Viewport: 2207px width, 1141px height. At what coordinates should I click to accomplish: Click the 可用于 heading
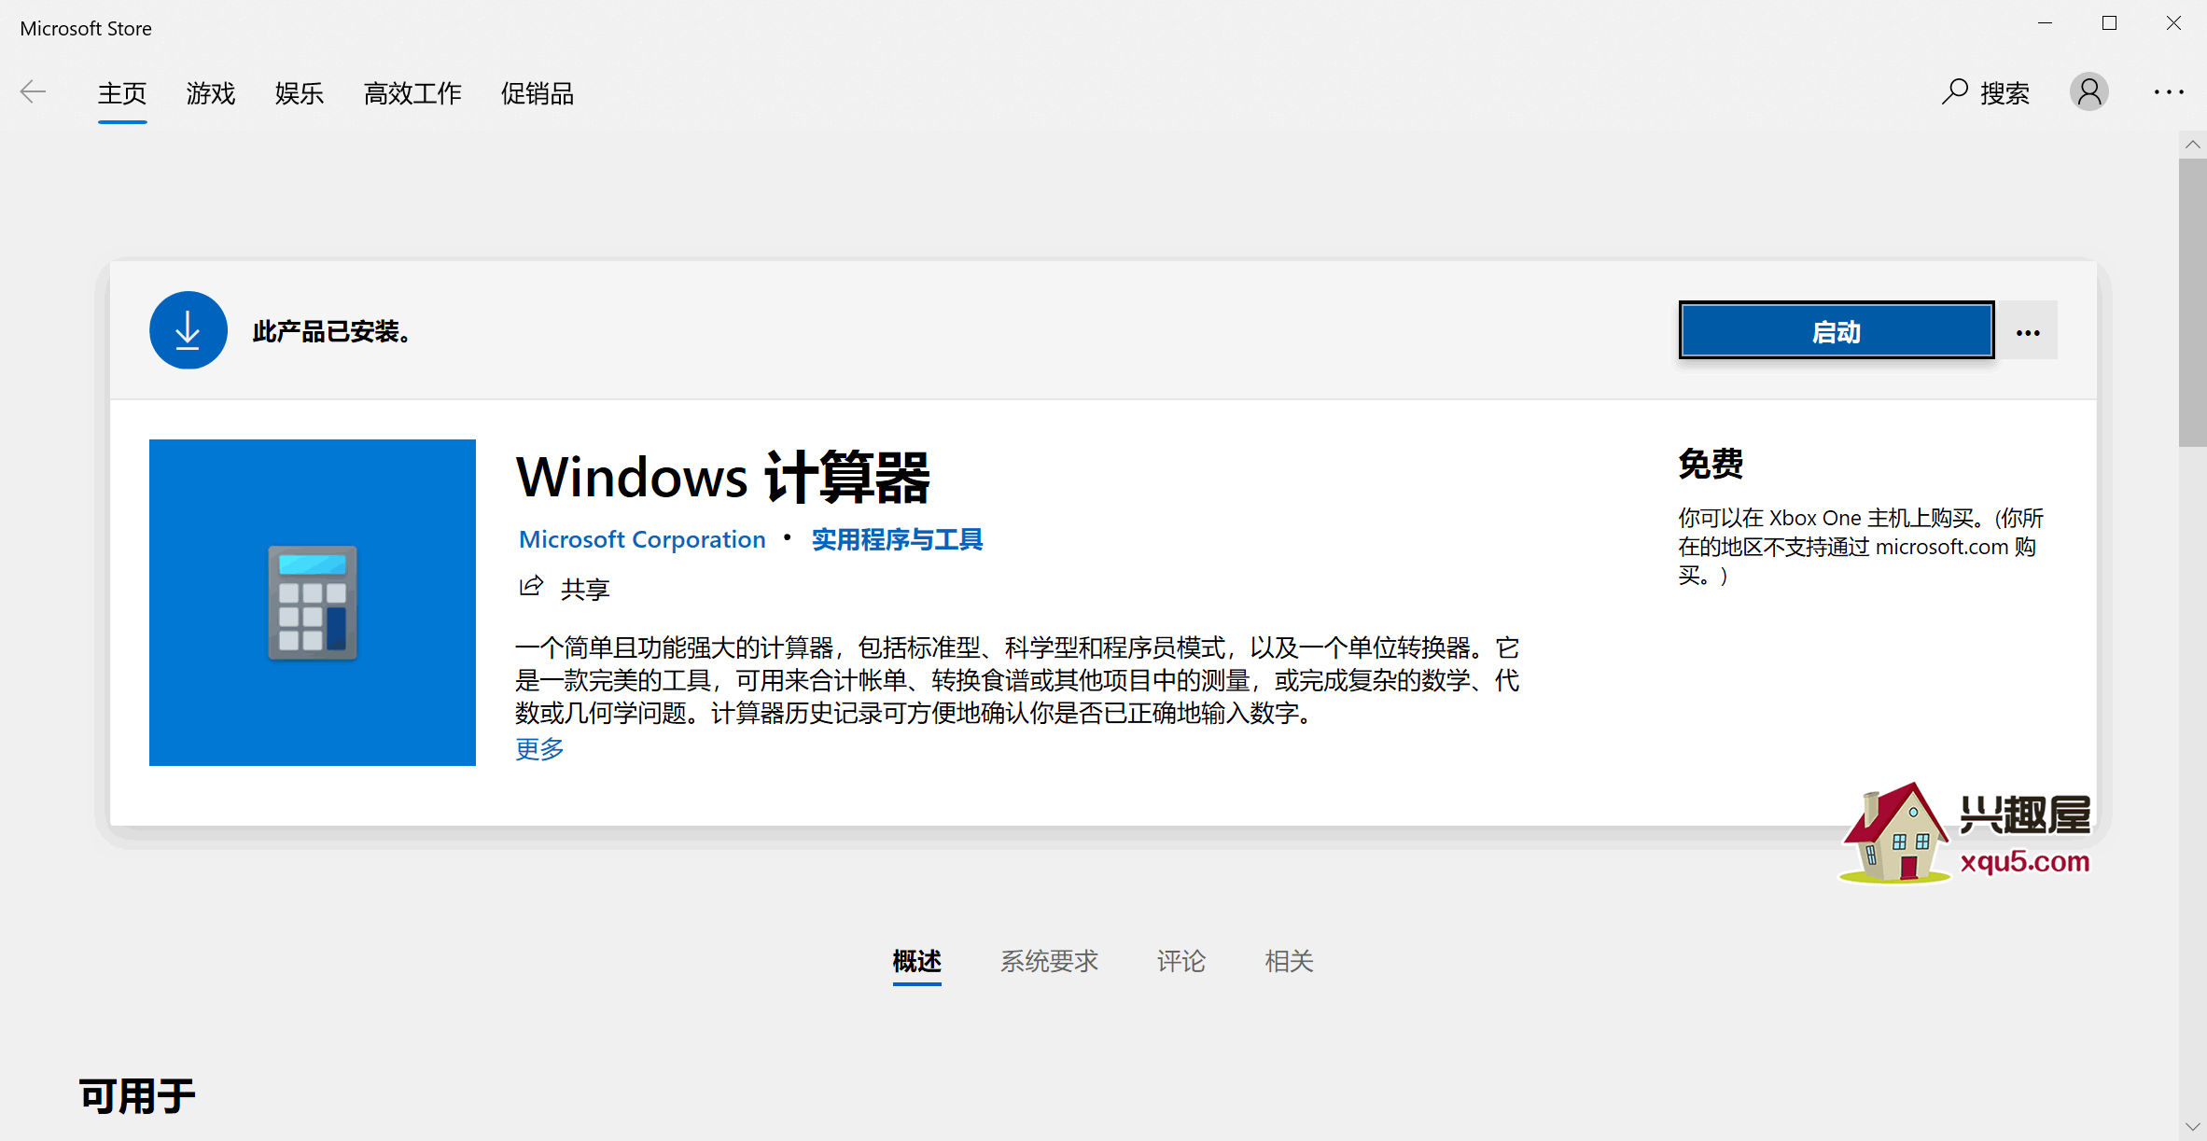[137, 1096]
